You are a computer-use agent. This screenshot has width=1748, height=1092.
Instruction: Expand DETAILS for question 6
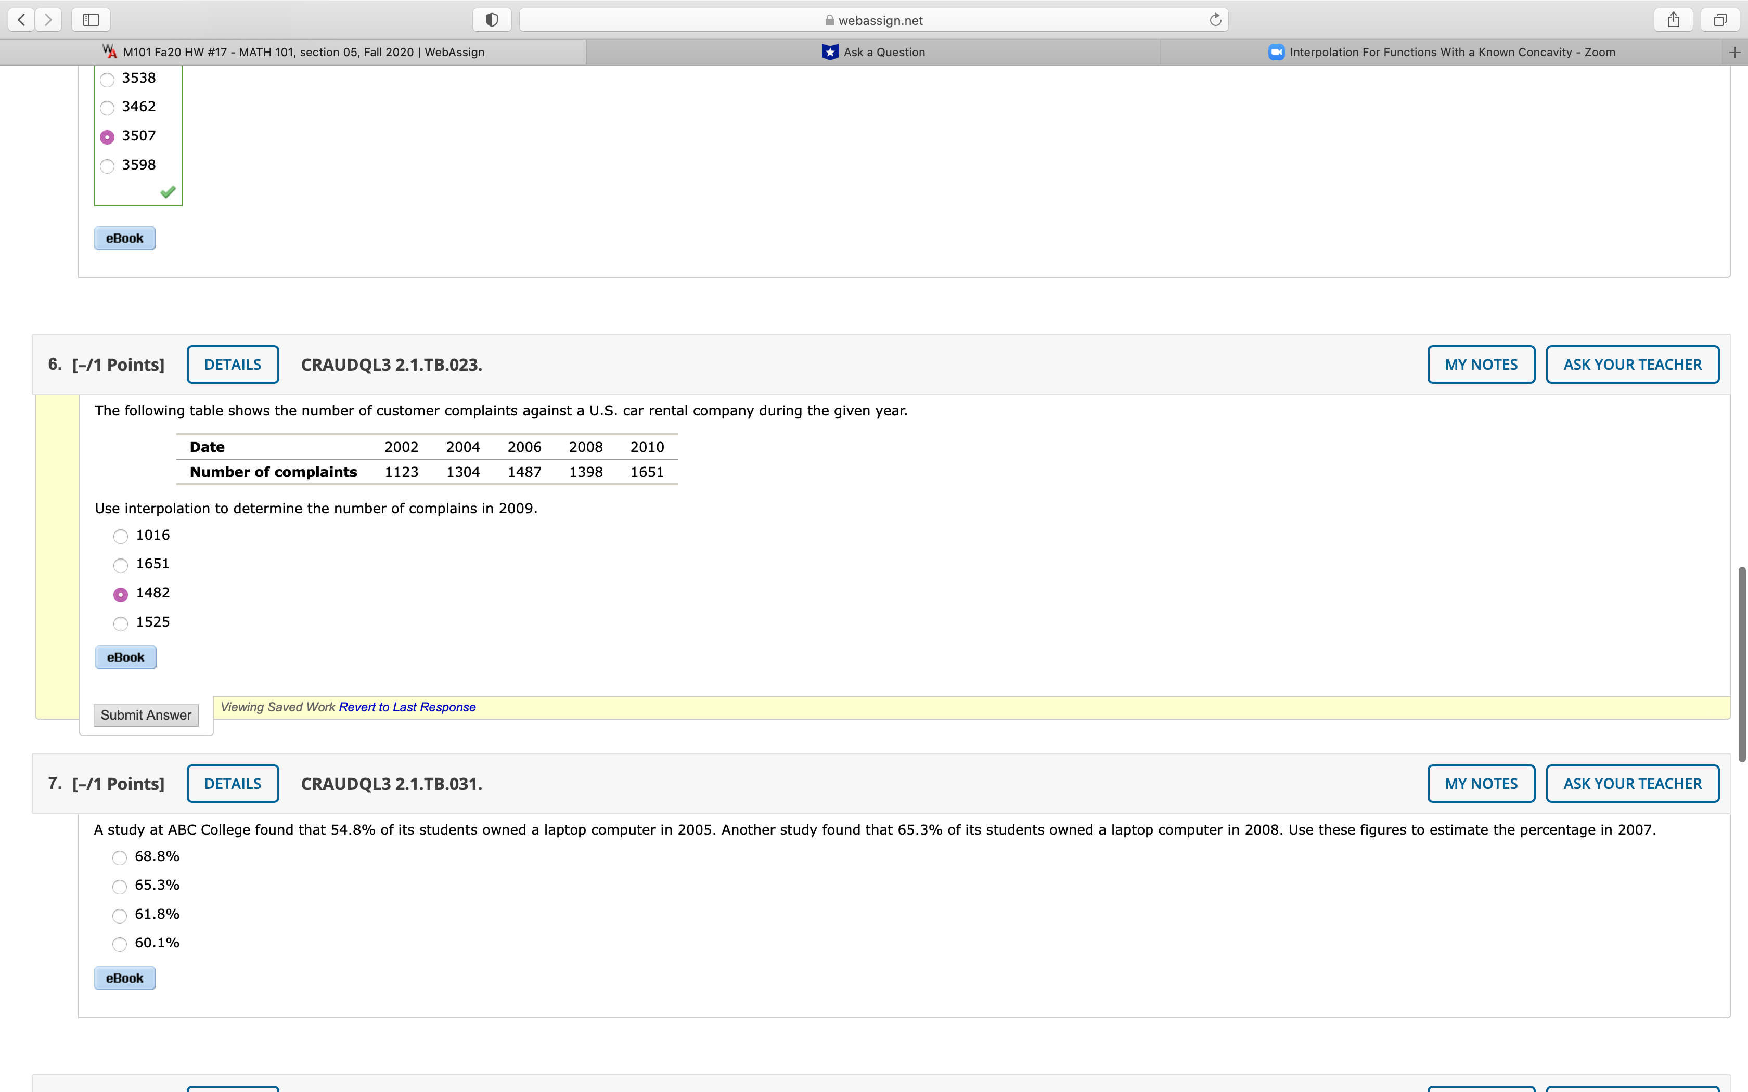[x=233, y=364]
